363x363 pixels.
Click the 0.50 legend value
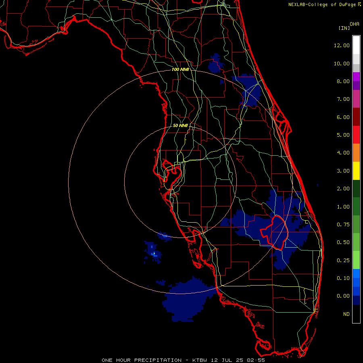coord(343,242)
